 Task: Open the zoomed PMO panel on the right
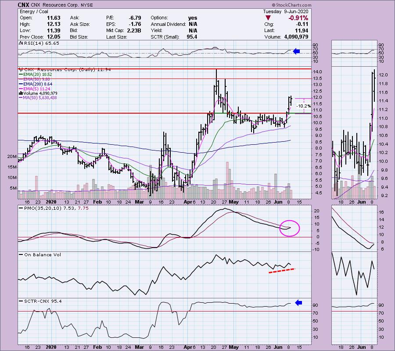tap(355, 229)
